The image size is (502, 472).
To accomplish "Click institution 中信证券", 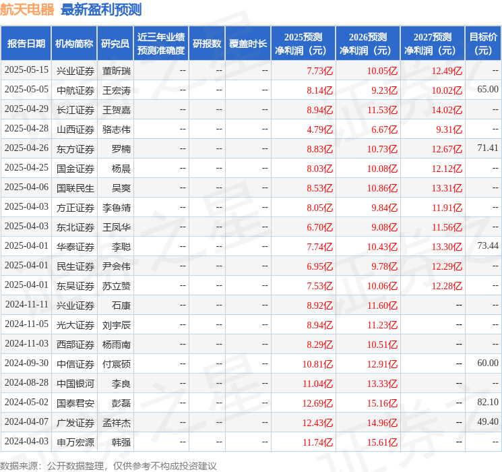I will click(x=75, y=364).
